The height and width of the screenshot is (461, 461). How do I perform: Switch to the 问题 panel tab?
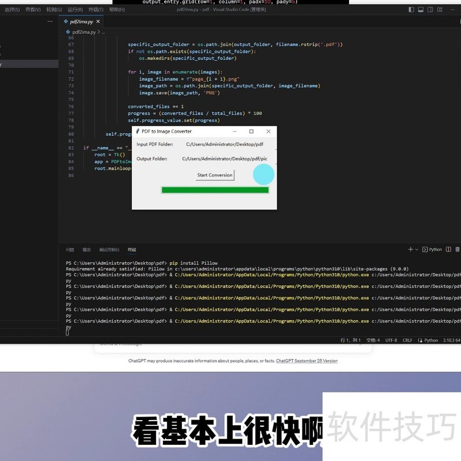point(70,250)
